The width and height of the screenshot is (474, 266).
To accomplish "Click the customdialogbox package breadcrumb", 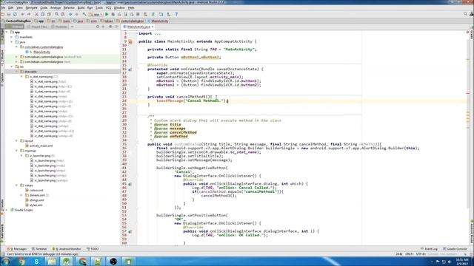I will tap(130, 21).
